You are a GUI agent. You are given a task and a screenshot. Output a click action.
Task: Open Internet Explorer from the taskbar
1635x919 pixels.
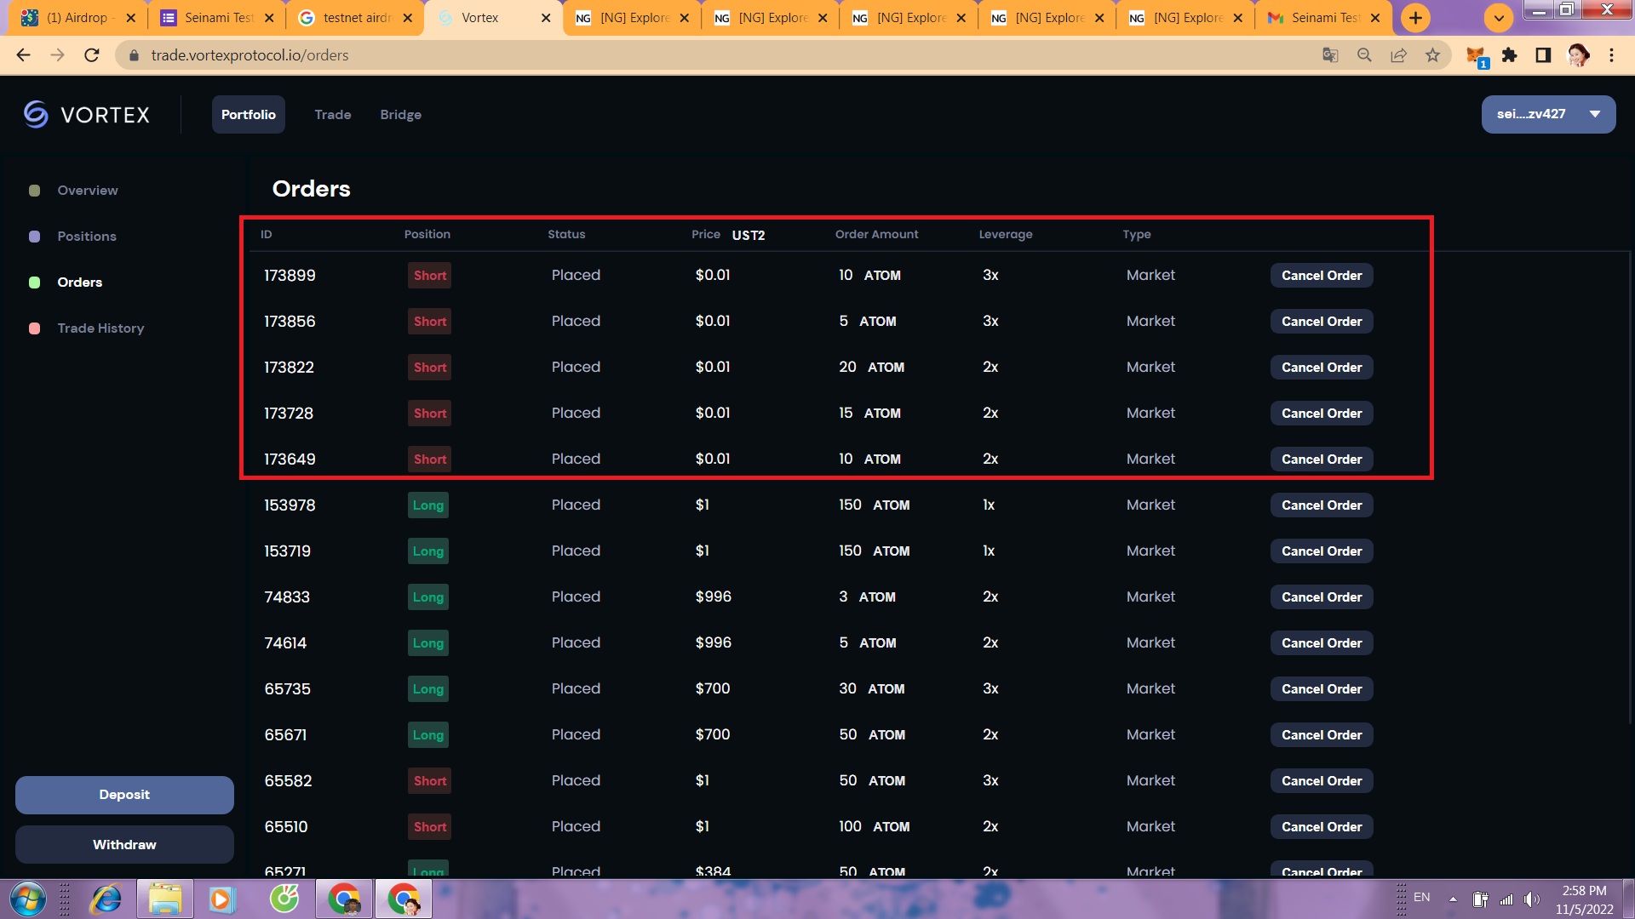106,899
